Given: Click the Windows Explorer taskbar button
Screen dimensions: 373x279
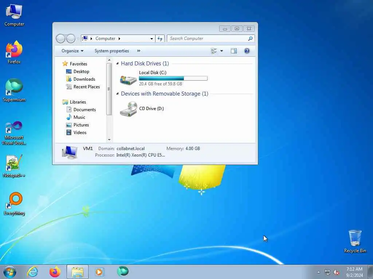Looking at the screenshot, I should point(78,272).
